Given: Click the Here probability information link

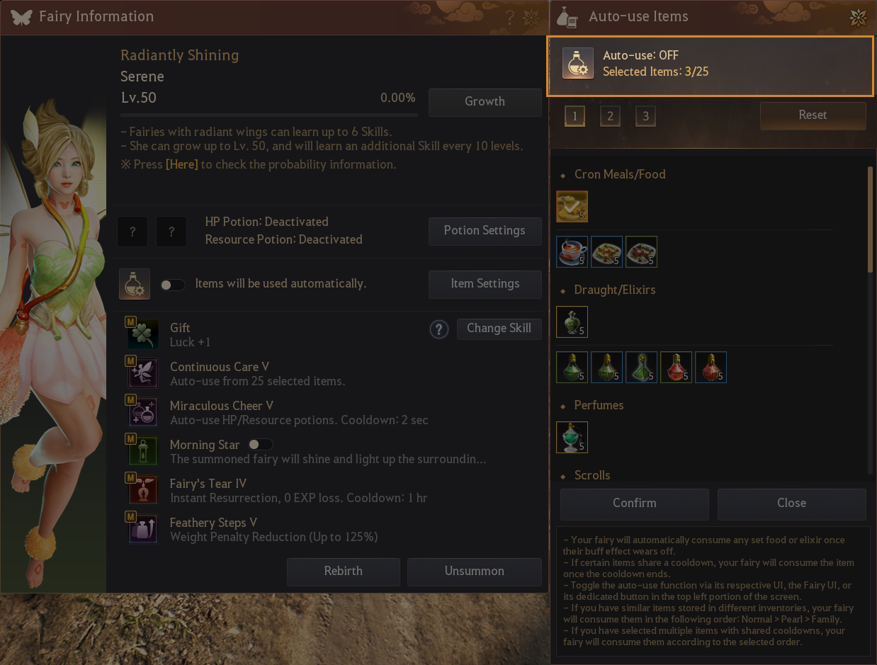Looking at the screenshot, I should pos(181,164).
